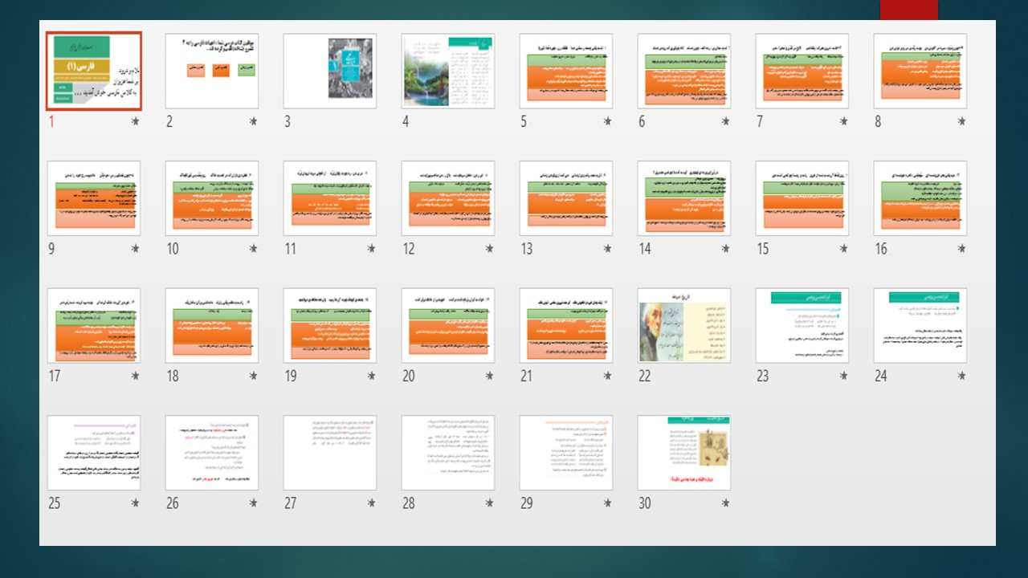Click the transition star under slide 1
This screenshot has height=578, width=1028.
point(135,122)
